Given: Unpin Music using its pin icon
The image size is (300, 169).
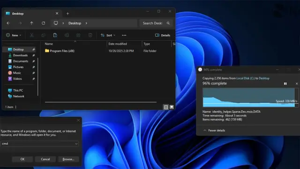Looking at the screenshot, I should (33, 73).
